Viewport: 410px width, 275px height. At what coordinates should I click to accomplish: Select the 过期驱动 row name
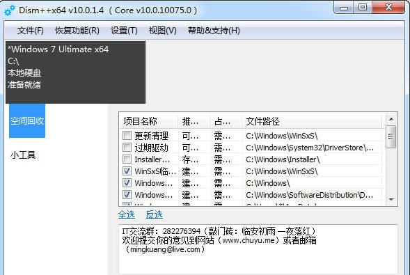pyautogui.click(x=151, y=148)
